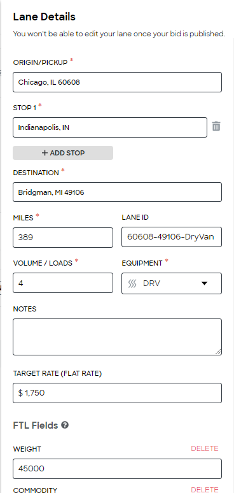
Task: Focus the Volume / Loads field
Action: (63, 283)
